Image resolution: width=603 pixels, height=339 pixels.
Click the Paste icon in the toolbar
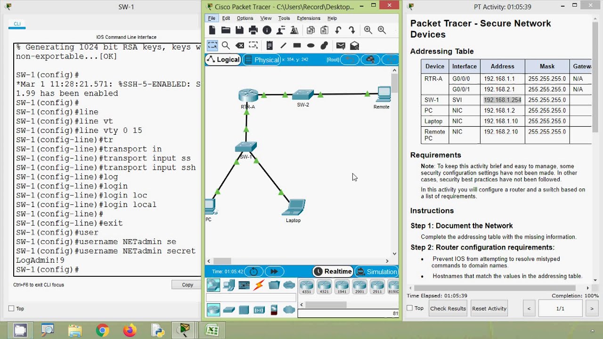tap(324, 30)
